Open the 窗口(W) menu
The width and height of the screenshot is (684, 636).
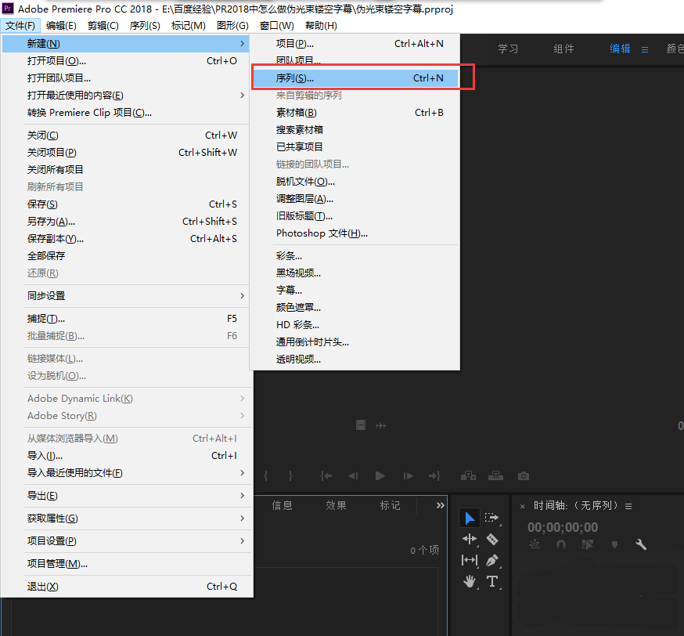(x=276, y=25)
